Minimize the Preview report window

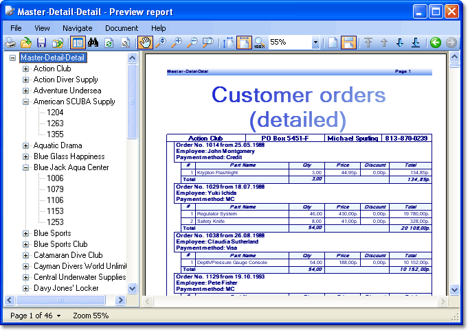tap(420, 12)
